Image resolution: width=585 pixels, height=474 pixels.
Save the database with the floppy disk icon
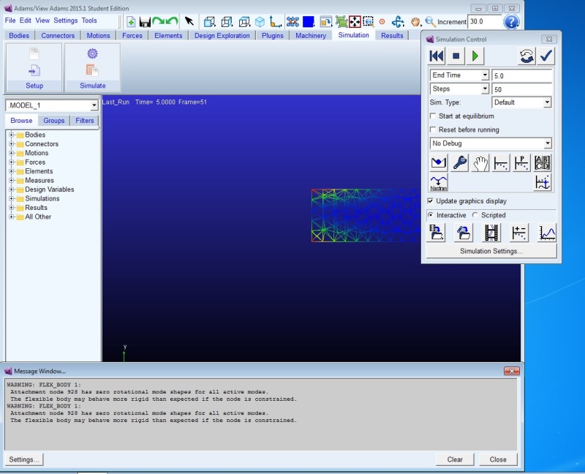point(144,22)
